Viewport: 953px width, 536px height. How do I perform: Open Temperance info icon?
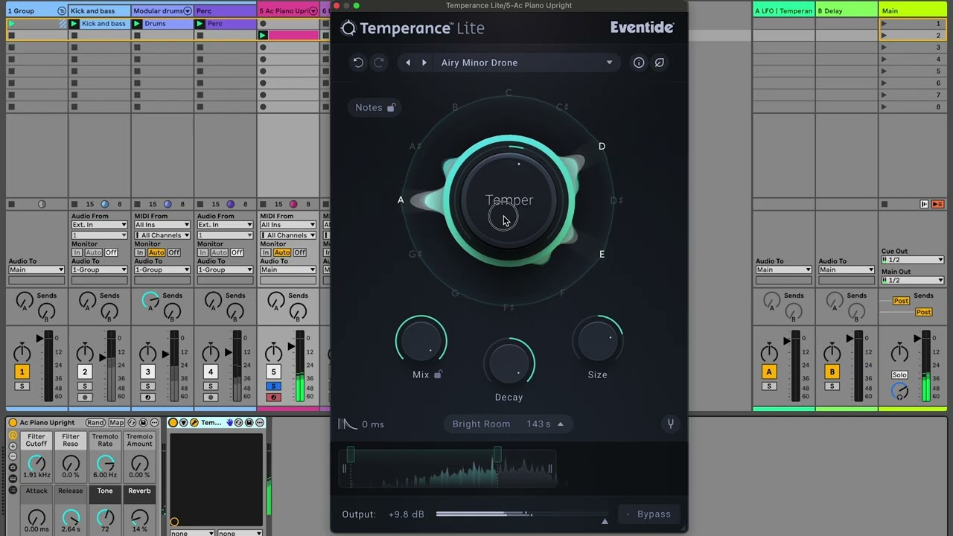(x=639, y=63)
